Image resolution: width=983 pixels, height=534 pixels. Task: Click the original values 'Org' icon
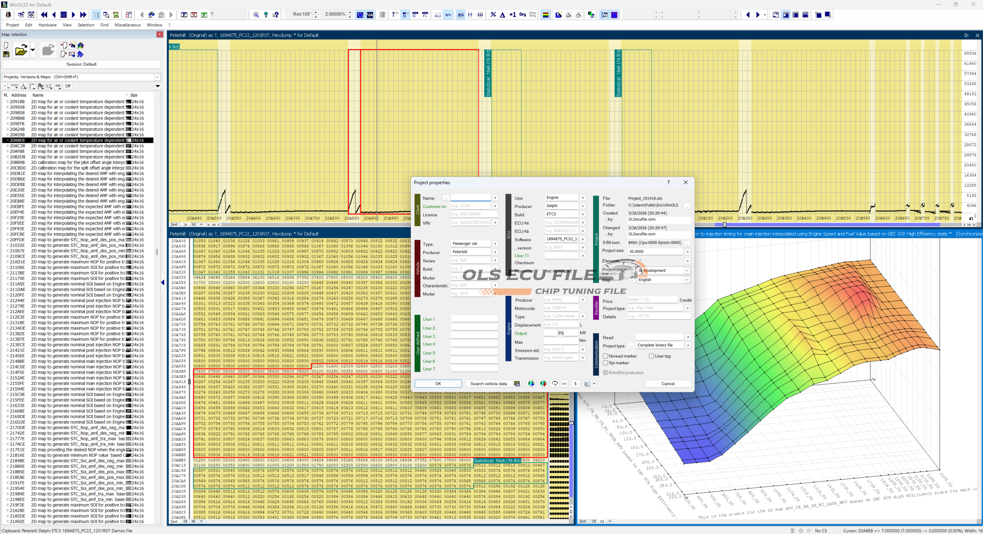click(522, 15)
